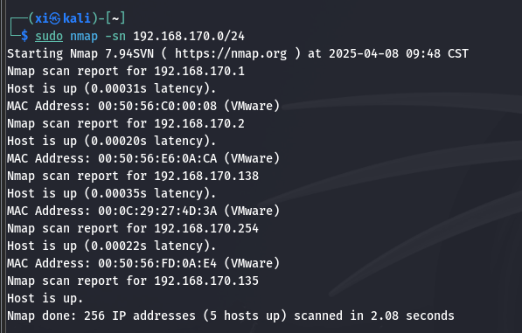Click the nmap command in the prompt
Screen dimensions: 522x333
[84, 36]
